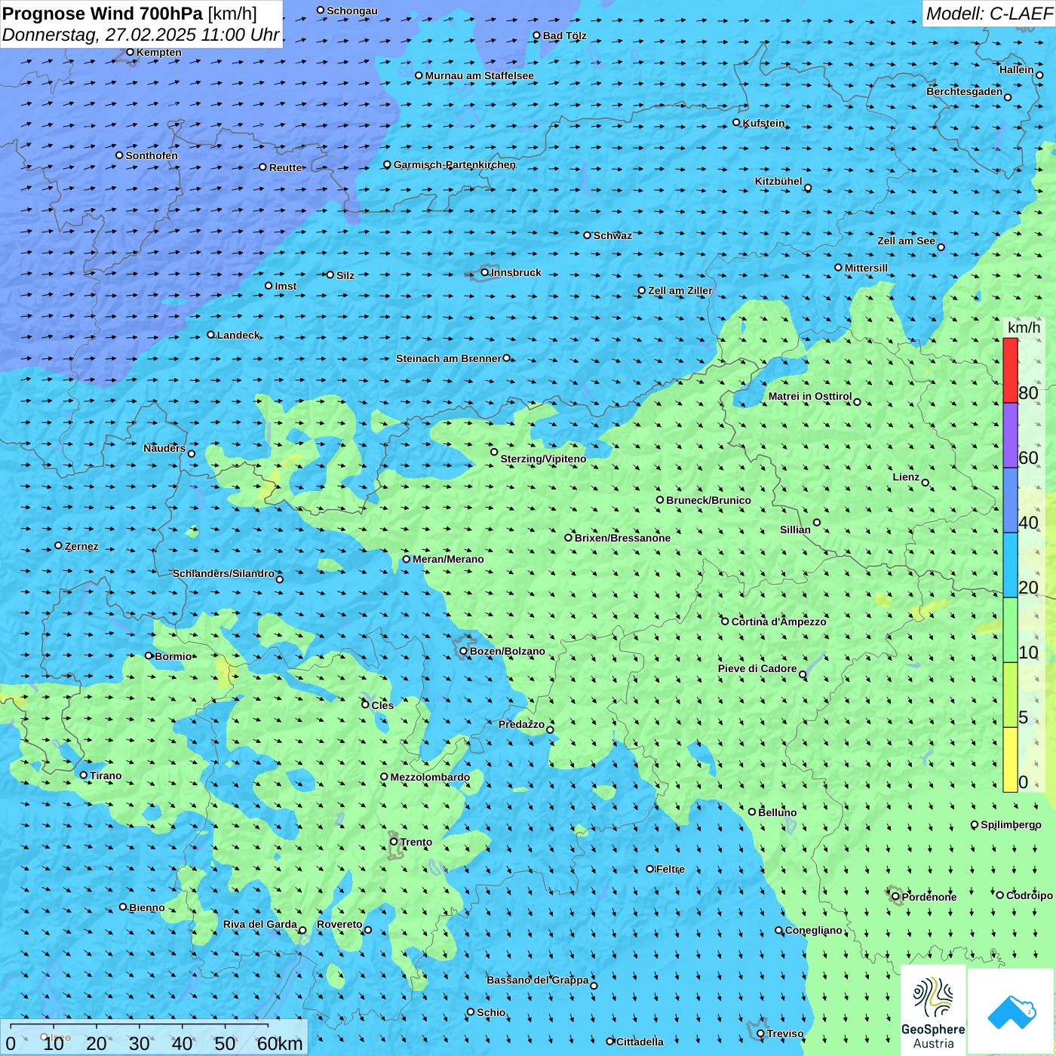Click the 60km mark on scale bar
The height and width of the screenshot is (1056, 1056).
point(279,1043)
